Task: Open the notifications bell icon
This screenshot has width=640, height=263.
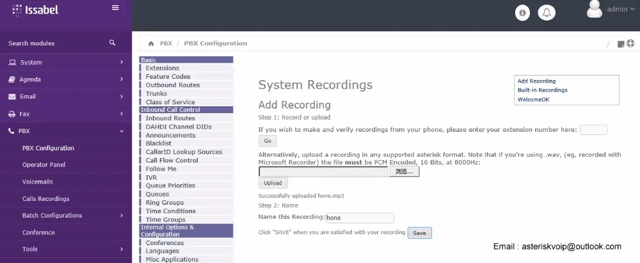Action: point(547,13)
